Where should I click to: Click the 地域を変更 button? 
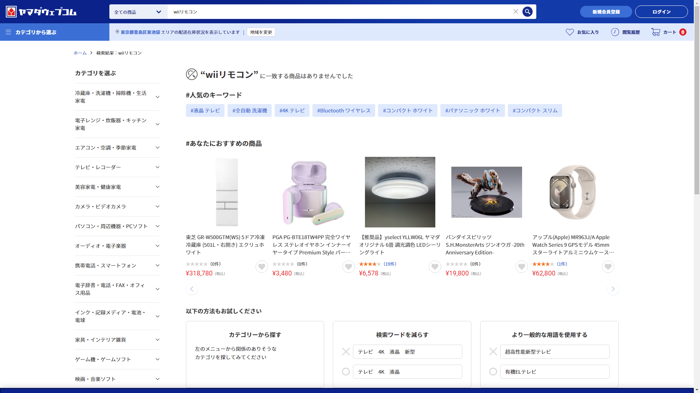tap(261, 32)
